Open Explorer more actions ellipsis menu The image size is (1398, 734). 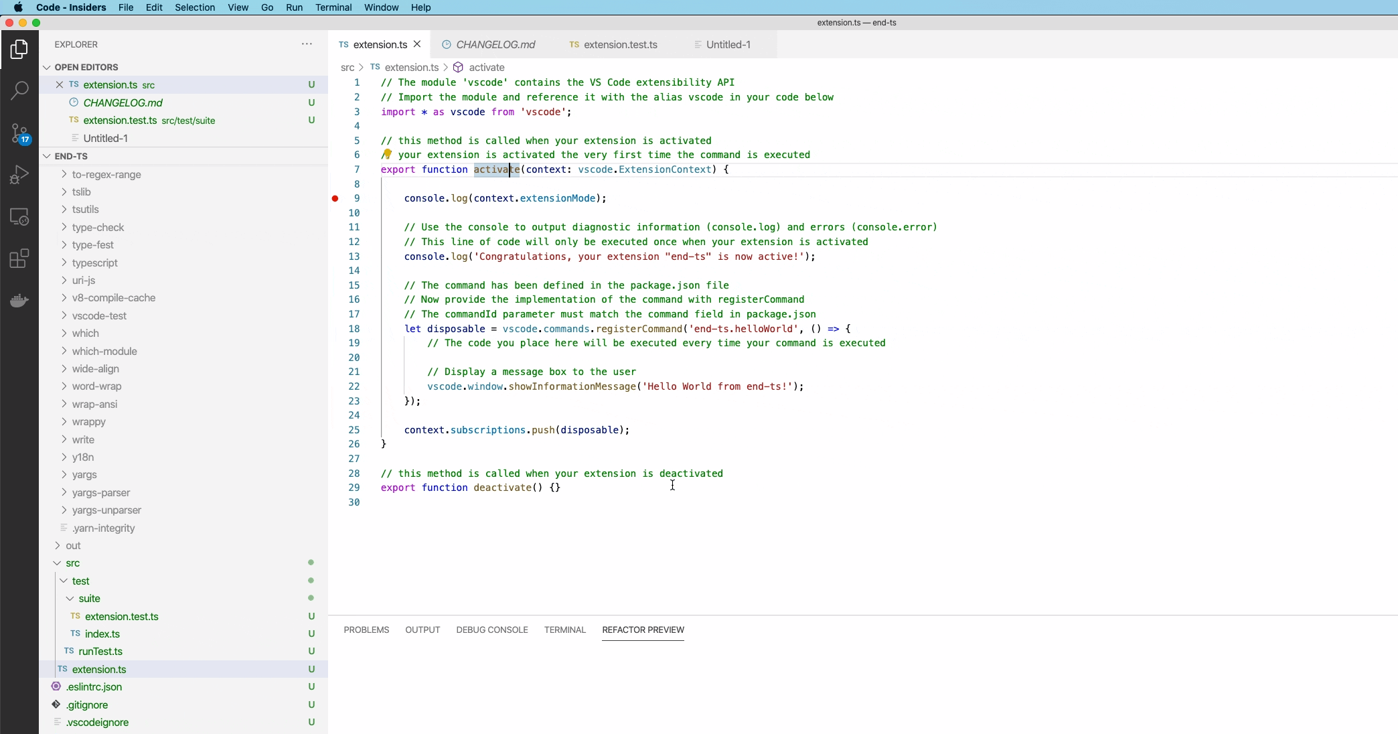point(307,44)
